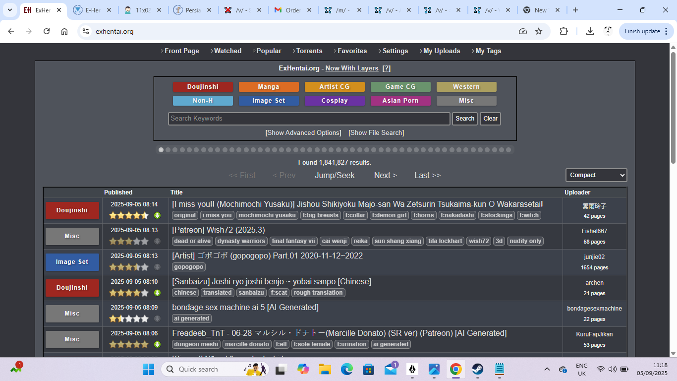This screenshot has width=677, height=381.
Task: Bookmark this page with the star icon
Action: point(539,31)
